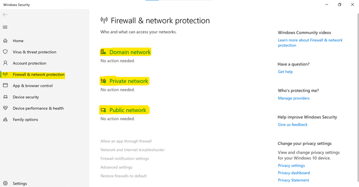
Task: Click the App & browser control icon
Action: (5, 86)
